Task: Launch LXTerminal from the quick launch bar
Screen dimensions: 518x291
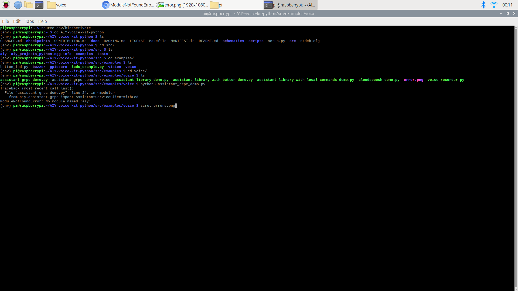Action: tap(39, 5)
